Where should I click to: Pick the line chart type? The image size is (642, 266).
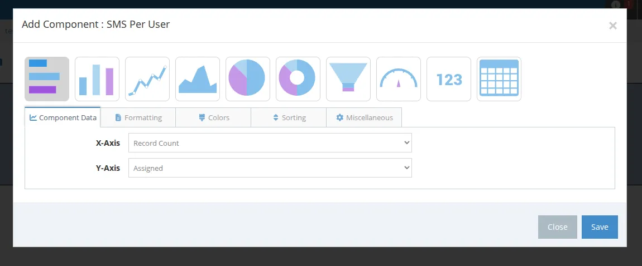(x=147, y=78)
